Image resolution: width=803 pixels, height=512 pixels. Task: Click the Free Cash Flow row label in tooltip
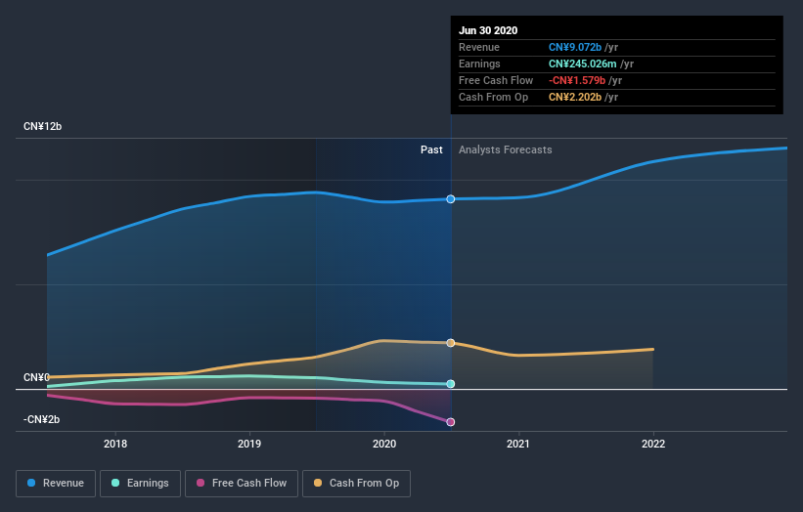coord(496,80)
